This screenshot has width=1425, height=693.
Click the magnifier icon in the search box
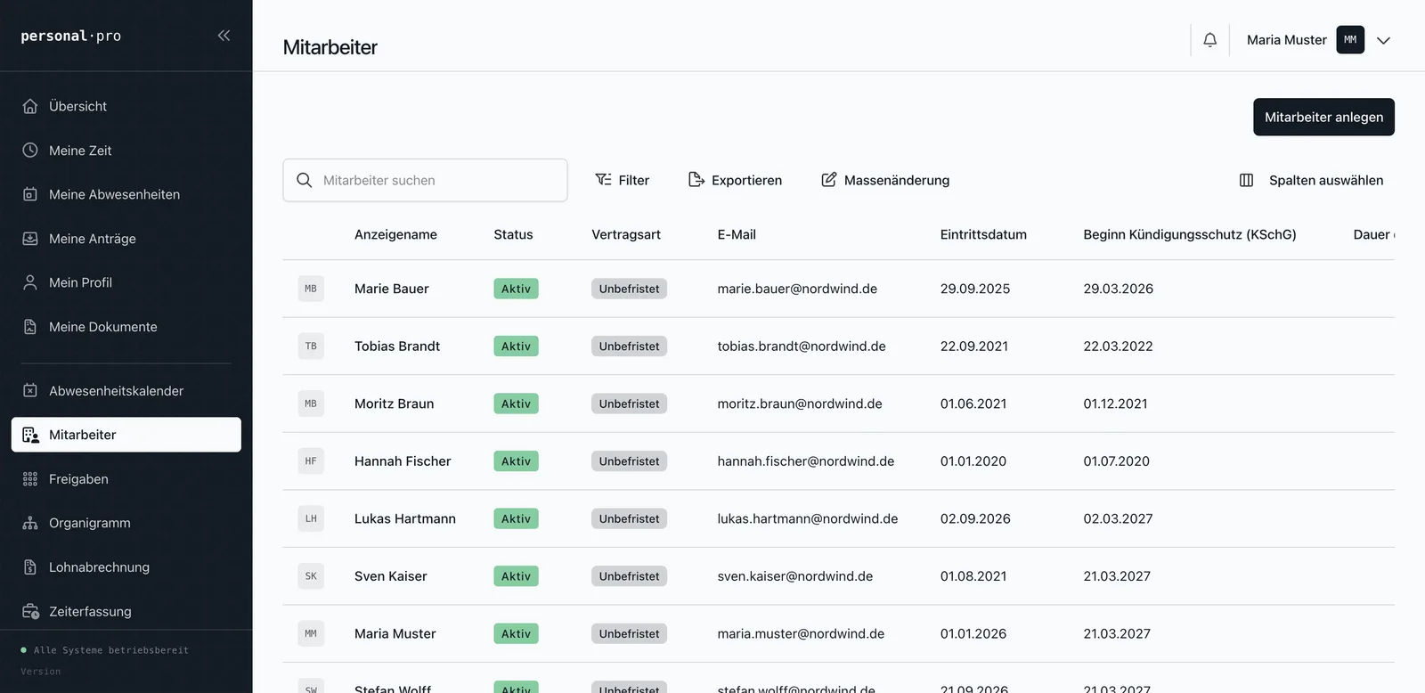pyautogui.click(x=305, y=180)
